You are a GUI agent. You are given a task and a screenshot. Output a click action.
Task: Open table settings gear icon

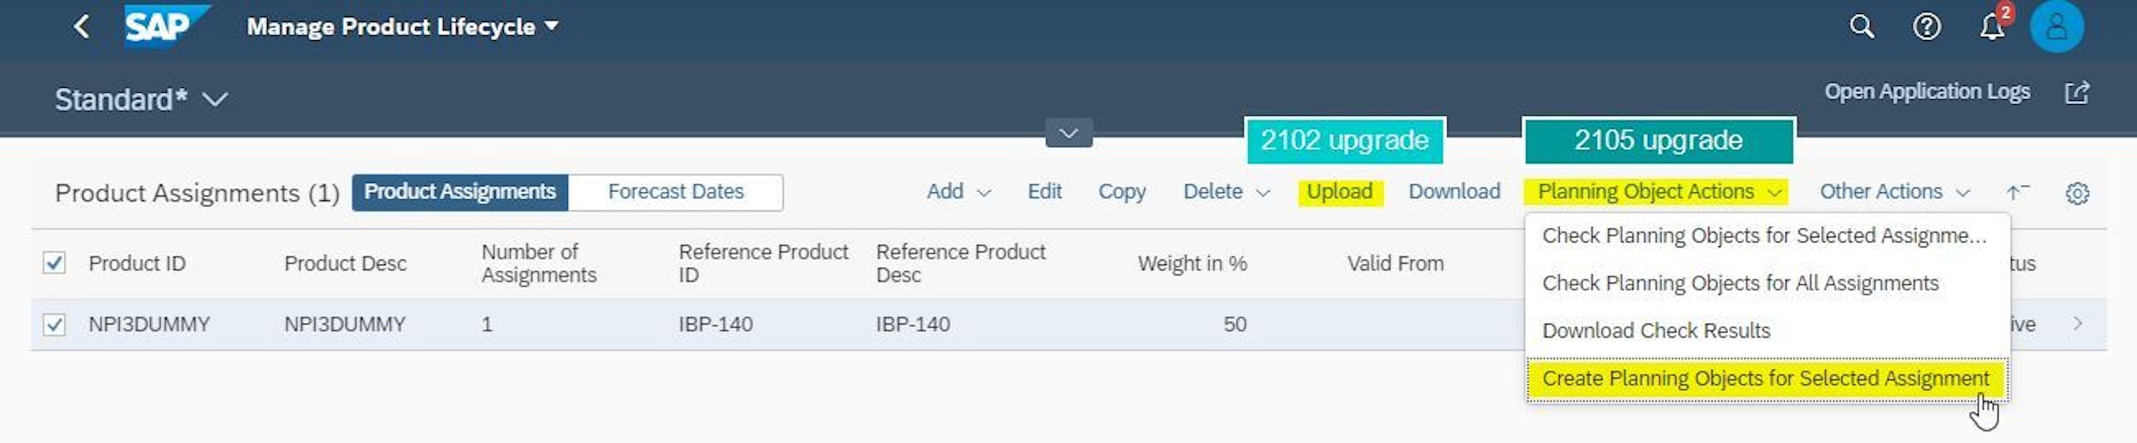click(x=2076, y=193)
